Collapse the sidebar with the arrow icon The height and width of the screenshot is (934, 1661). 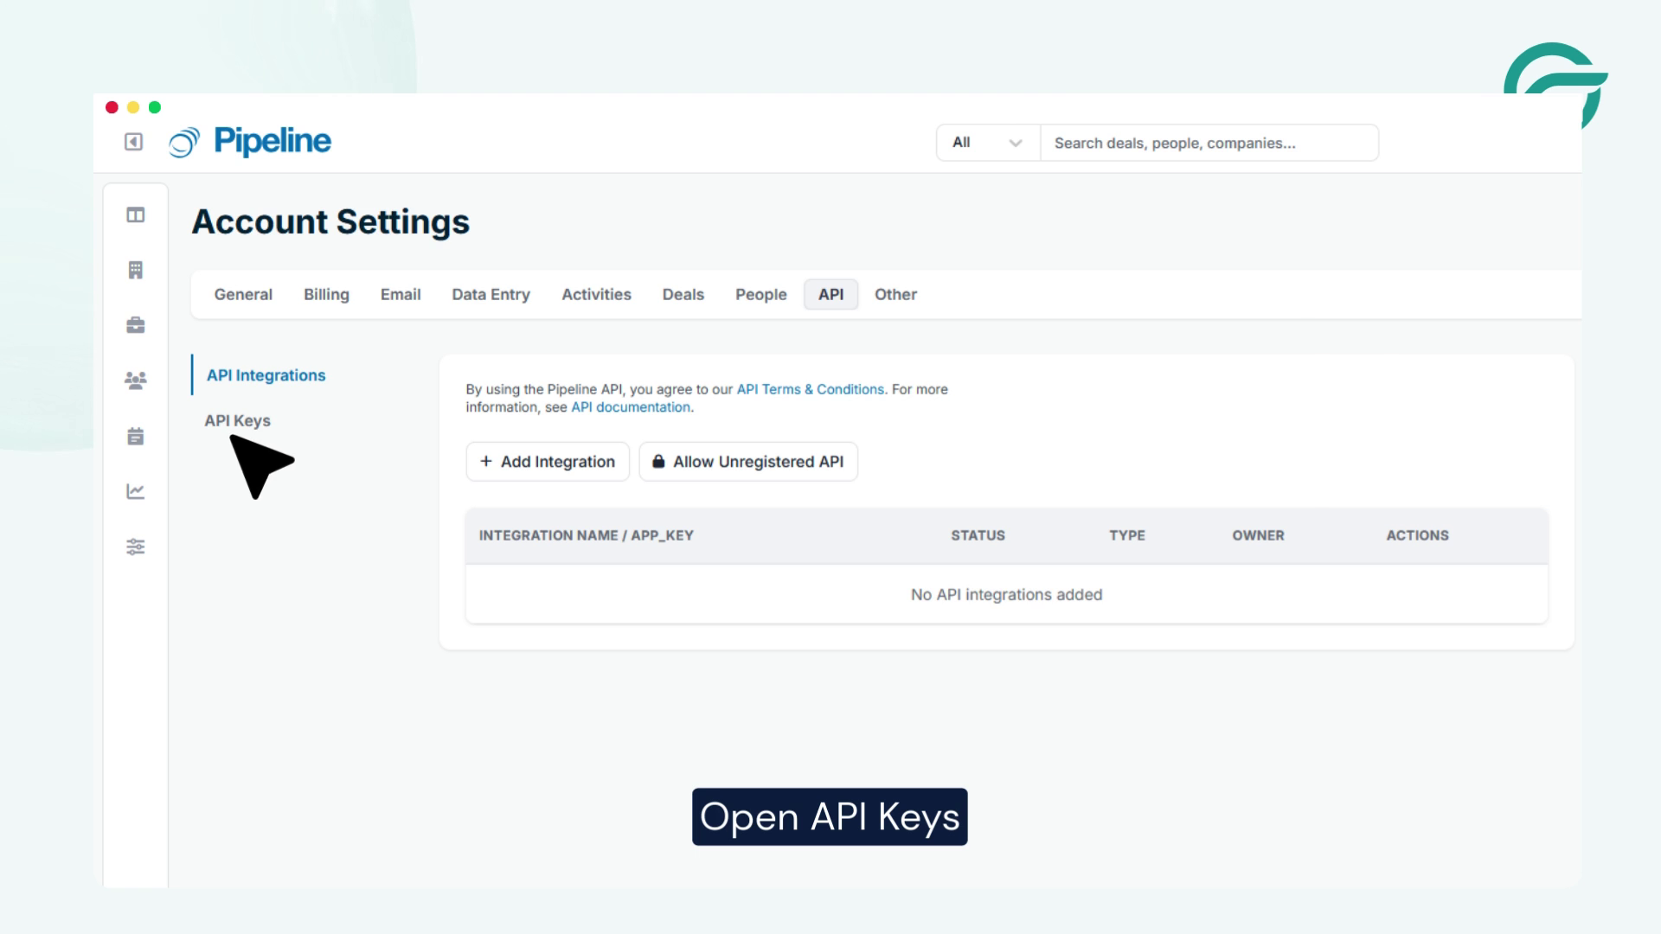(133, 142)
